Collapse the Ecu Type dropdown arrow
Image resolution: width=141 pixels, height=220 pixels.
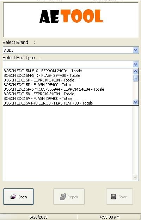pos(136,64)
